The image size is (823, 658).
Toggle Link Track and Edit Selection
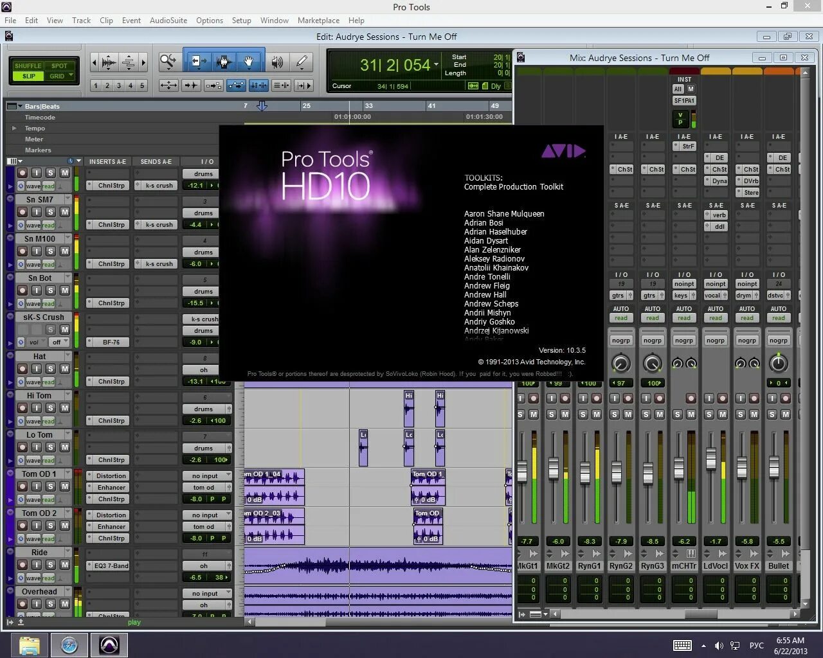click(x=281, y=85)
